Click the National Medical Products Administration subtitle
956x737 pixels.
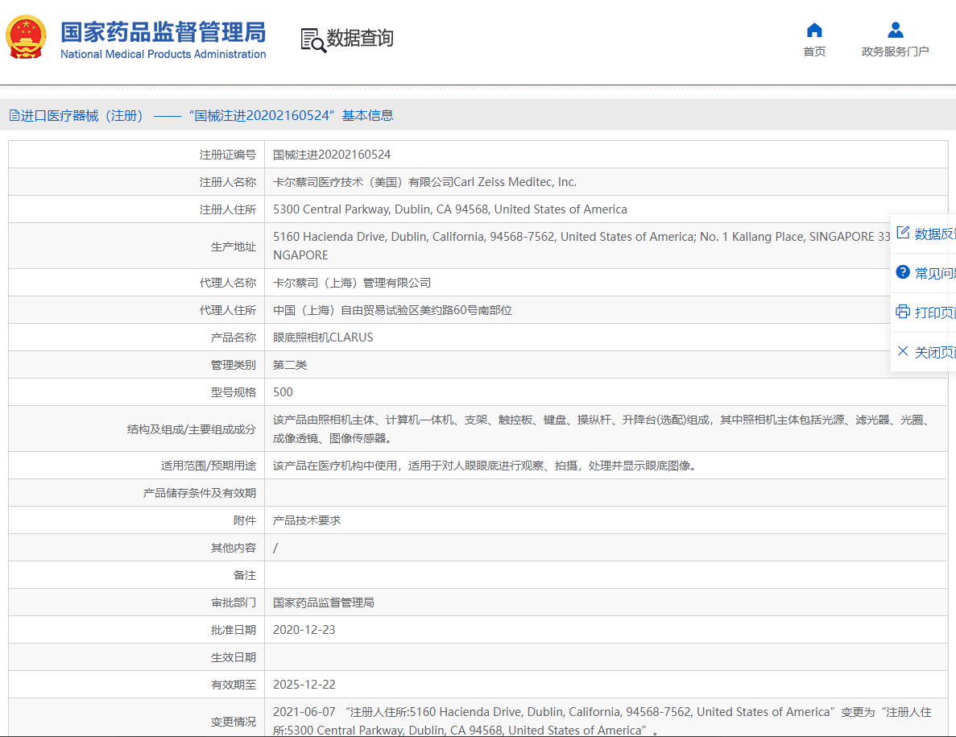point(163,54)
